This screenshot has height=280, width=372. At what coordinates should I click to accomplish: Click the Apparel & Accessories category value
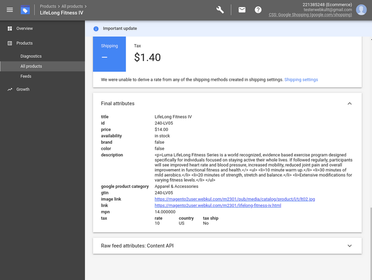[x=176, y=187]
